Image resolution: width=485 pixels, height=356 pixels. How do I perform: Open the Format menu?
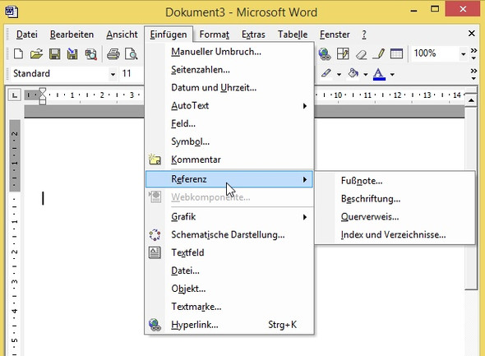coord(214,35)
